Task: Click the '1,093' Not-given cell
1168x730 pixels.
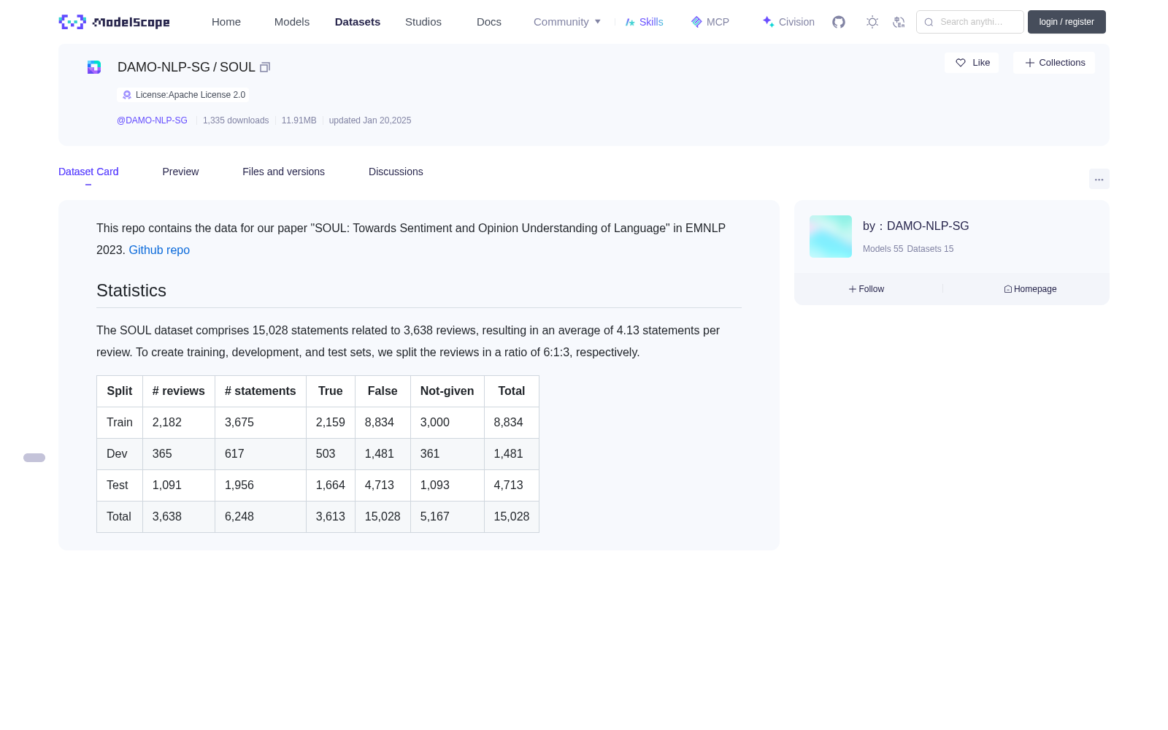Action: coord(447,485)
